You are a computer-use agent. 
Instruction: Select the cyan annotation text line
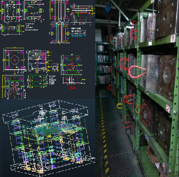[79, 36]
